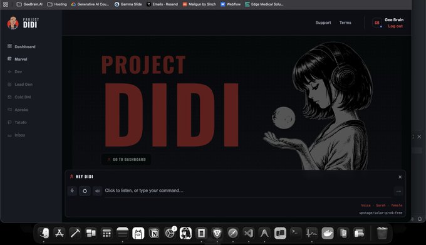Image resolution: width=426 pixels, height=245 pixels.
Task: Open Brave browser from the dock
Action: coord(217,233)
